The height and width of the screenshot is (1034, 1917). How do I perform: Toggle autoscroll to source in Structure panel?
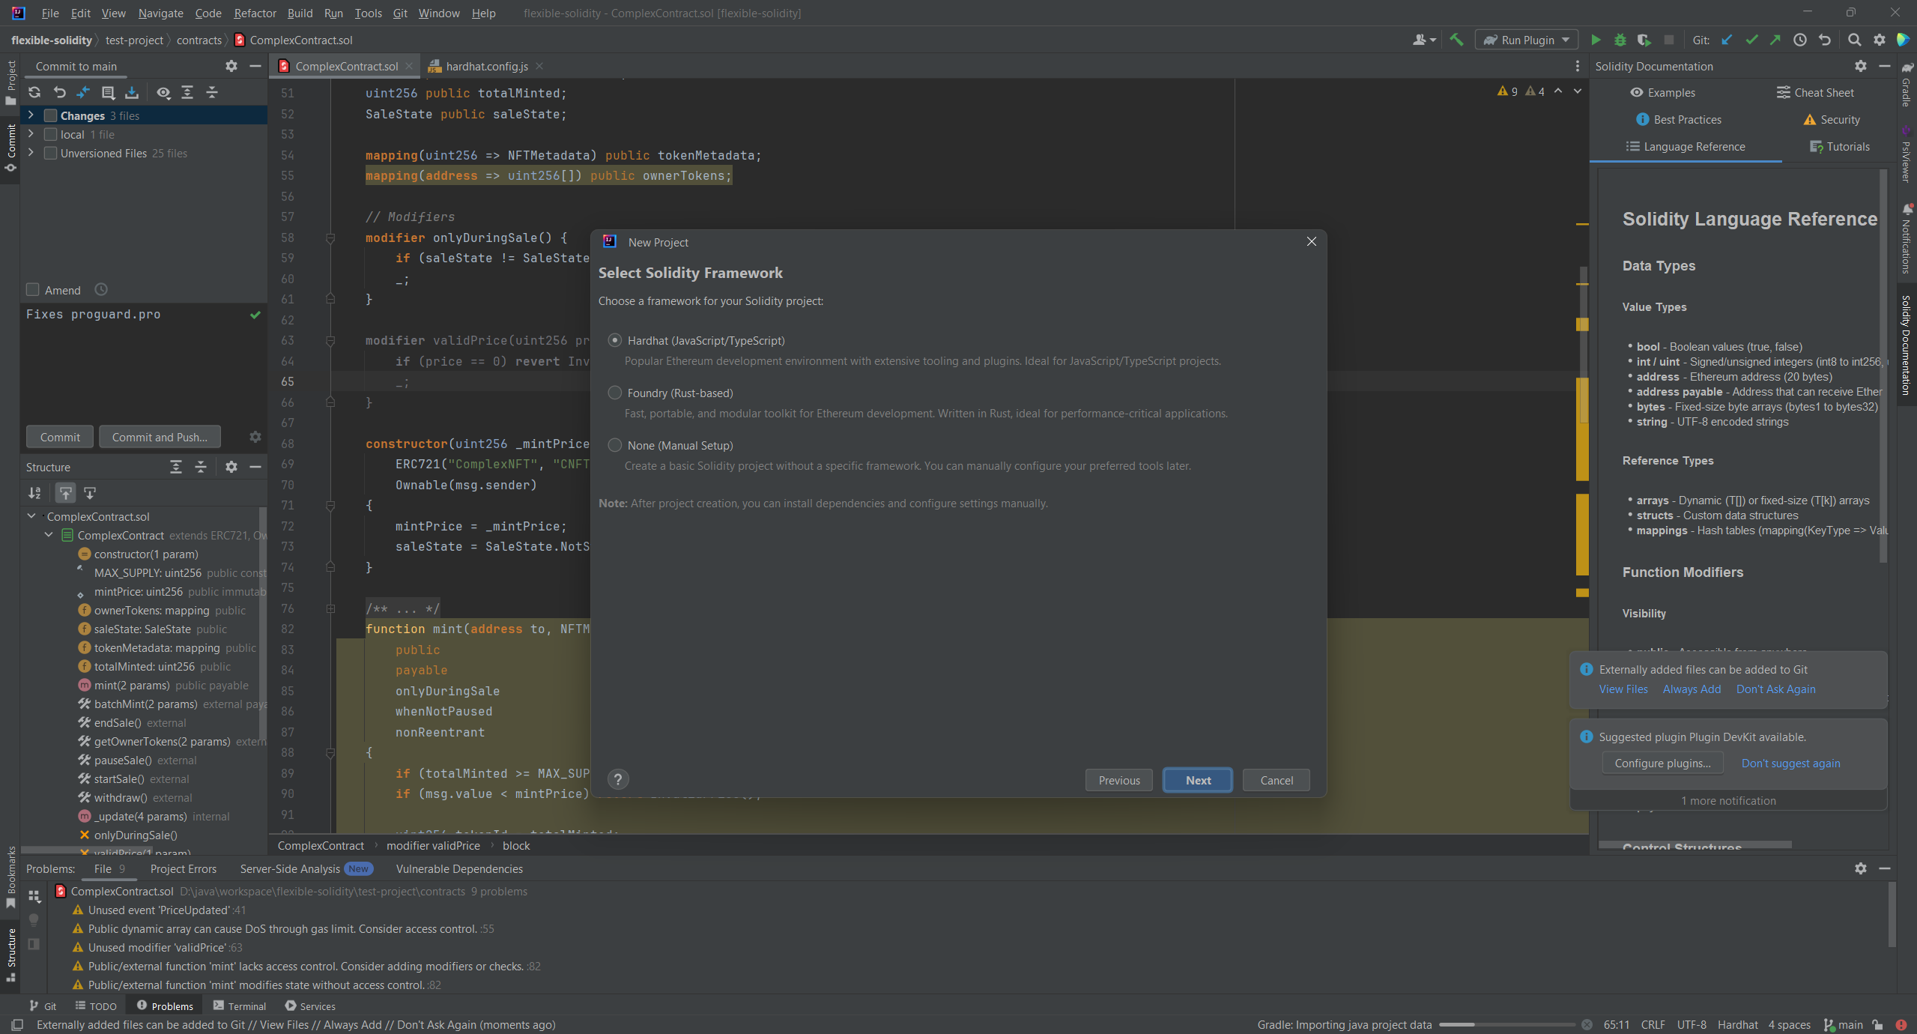tap(65, 493)
